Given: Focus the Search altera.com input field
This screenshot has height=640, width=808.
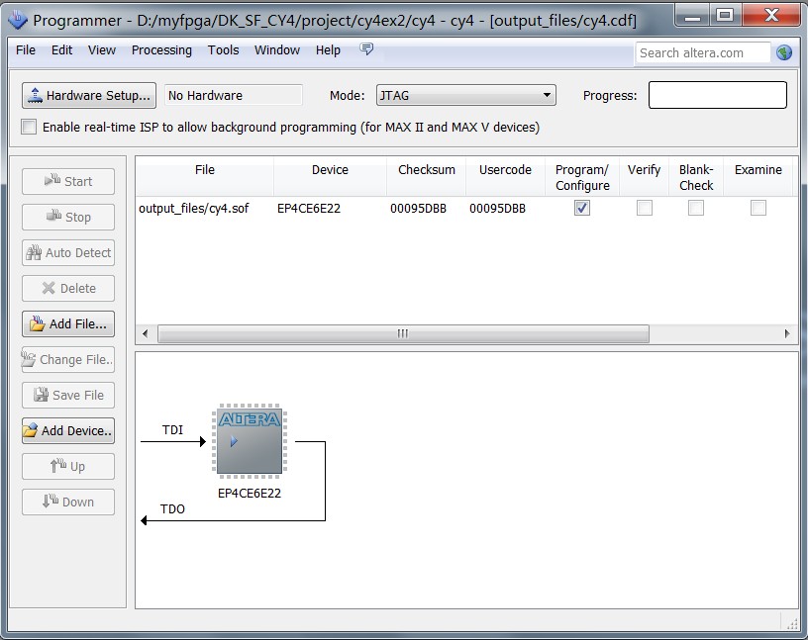Looking at the screenshot, I should [x=702, y=53].
